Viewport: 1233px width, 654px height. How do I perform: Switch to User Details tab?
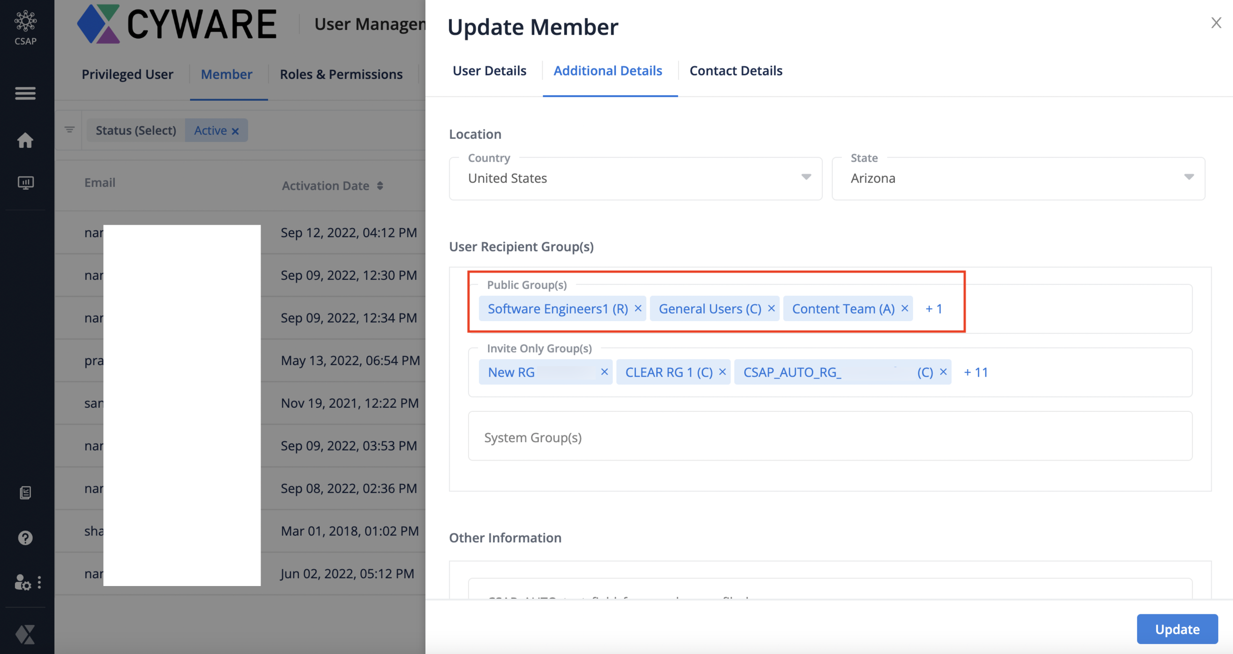[489, 70]
